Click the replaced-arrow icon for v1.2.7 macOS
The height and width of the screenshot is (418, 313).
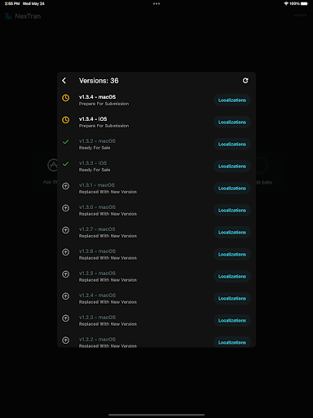click(x=65, y=230)
